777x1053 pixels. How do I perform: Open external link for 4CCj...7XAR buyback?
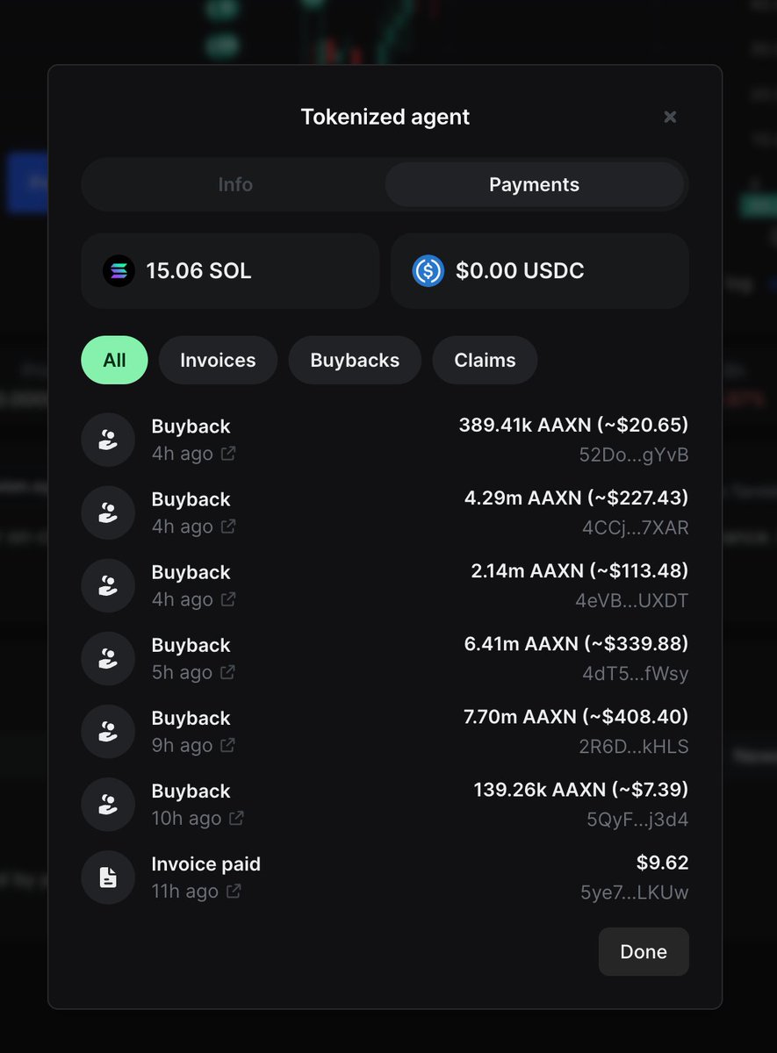pos(228,526)
